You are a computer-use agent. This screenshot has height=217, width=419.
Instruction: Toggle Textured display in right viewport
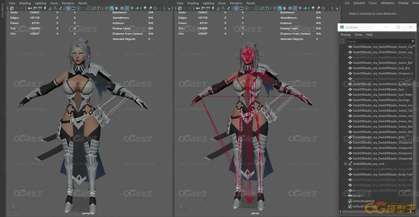pos(295,8)
